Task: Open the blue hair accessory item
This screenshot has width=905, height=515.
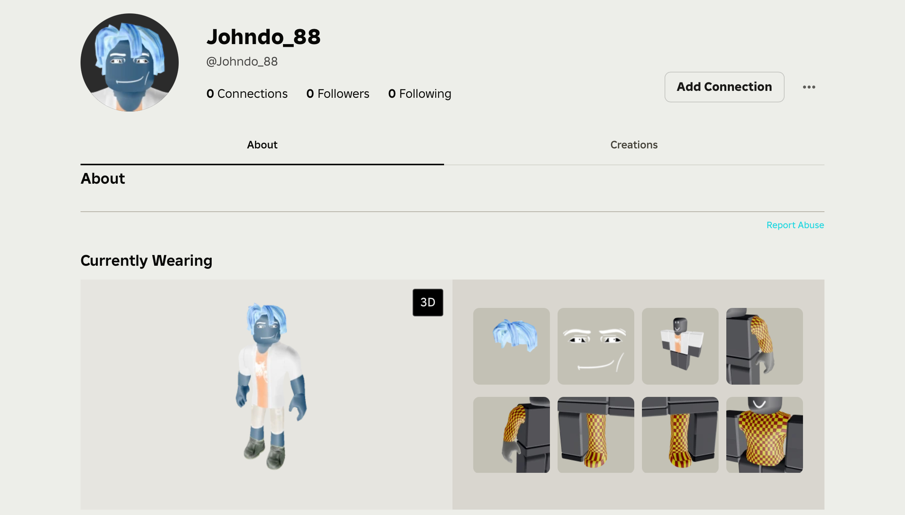Action: (511, 346)
